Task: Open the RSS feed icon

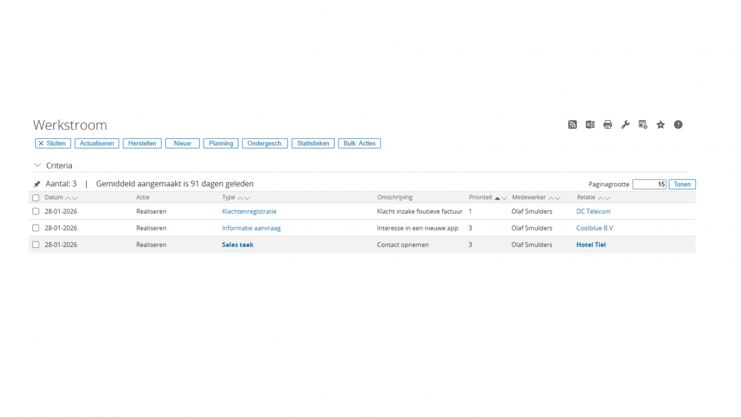Action: pyautogui.click(x=572, y=125)
